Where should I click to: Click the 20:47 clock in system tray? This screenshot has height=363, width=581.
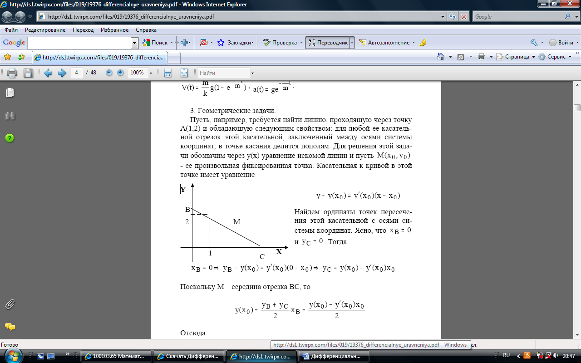tap(568, 356)
